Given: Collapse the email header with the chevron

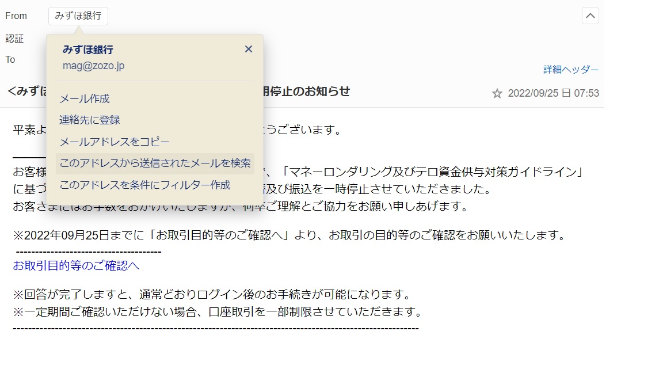Looking at the screenshot, I should pos(590,16).
